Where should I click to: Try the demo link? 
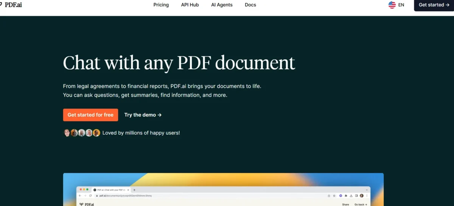143,115
